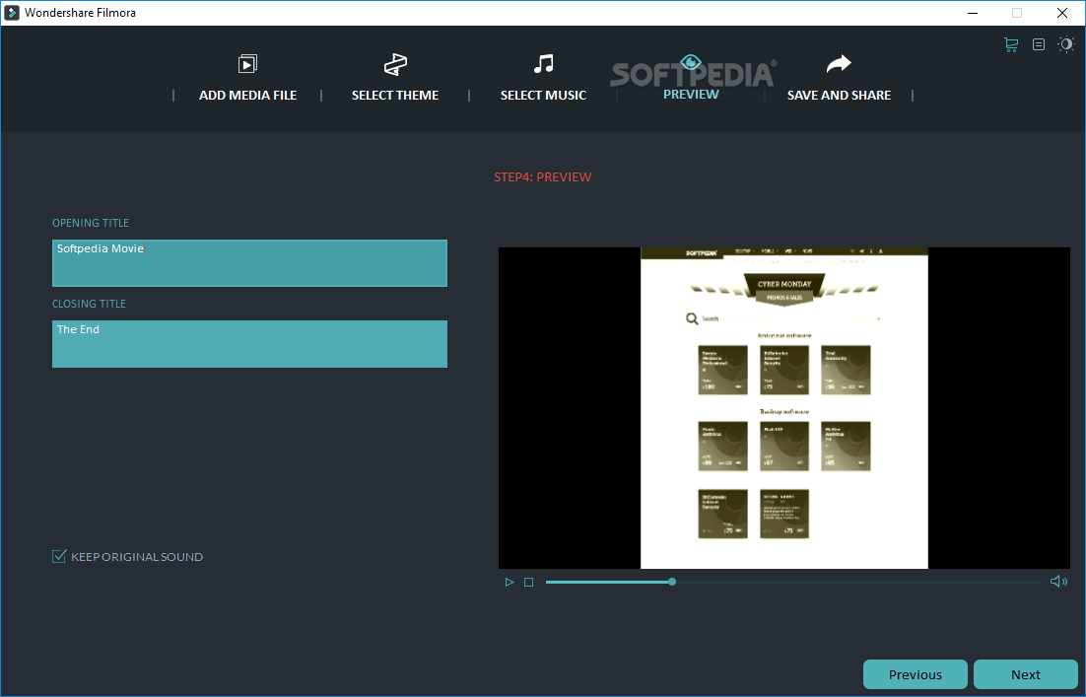
Task: Click the Previous button
Action: (915, 674)
